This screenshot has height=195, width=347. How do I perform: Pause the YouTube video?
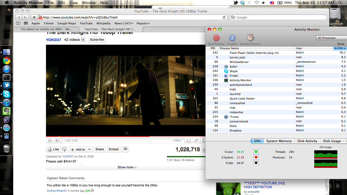pyautogui.click(x=50, y=140)
